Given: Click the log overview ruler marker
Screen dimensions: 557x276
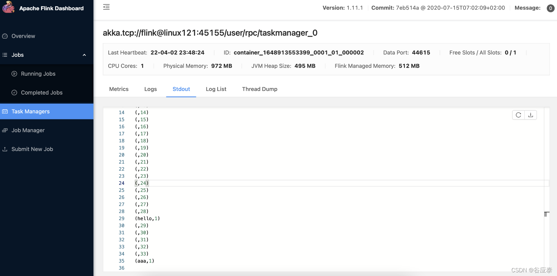Looking at the screenshot, I should pyautogui.click(x=547, y=214).
